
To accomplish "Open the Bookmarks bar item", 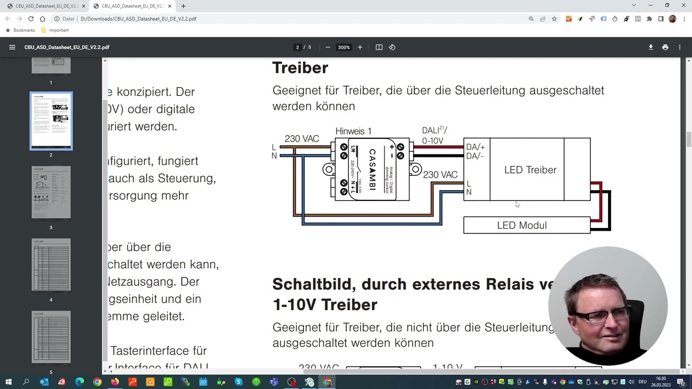I will coord(20,30).
